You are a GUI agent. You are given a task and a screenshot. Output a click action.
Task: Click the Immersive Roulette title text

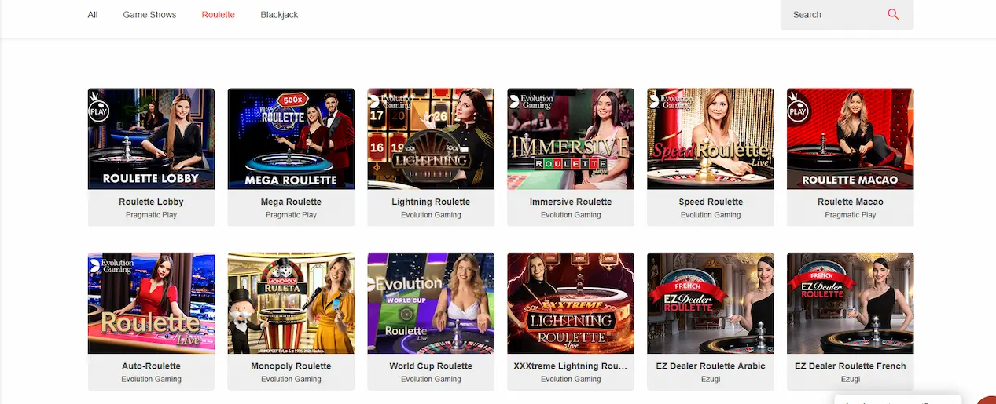pyautogui.click(x=571, y=202)
